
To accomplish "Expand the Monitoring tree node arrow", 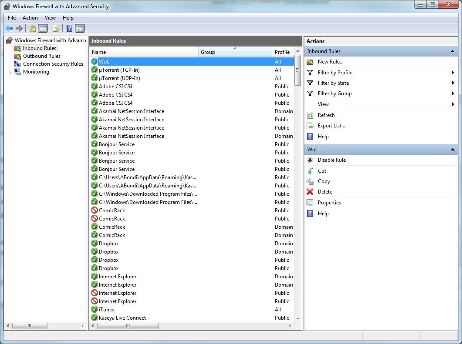I will pos(10,72).
